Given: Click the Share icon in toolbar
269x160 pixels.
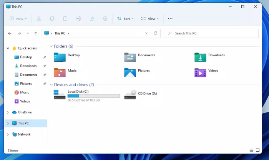Looking at the screenshot, I should point(92,18).
